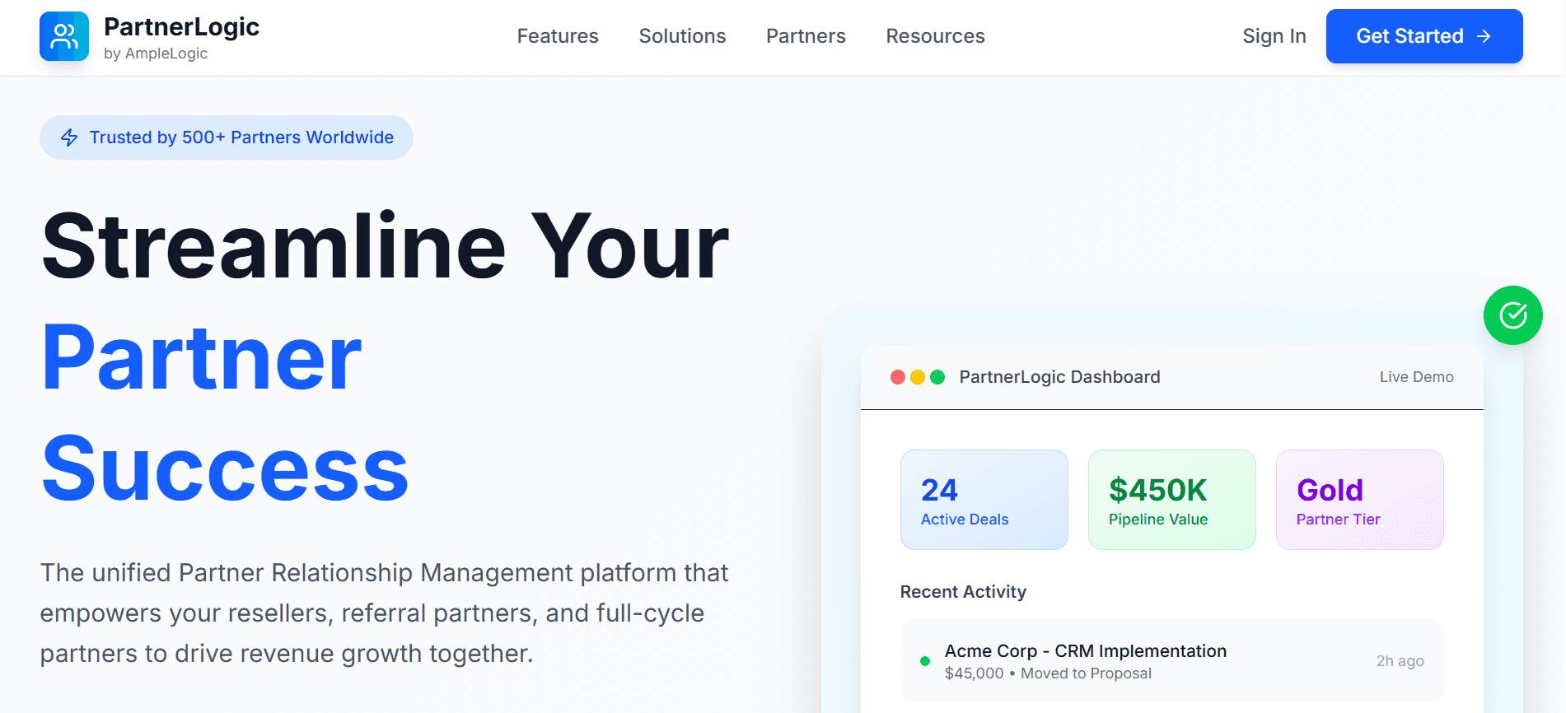Click the green checkmark circle badge
Screen dimensions: 1566x713
1512,315
